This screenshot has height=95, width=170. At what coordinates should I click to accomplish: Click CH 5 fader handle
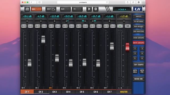(84, 62)
